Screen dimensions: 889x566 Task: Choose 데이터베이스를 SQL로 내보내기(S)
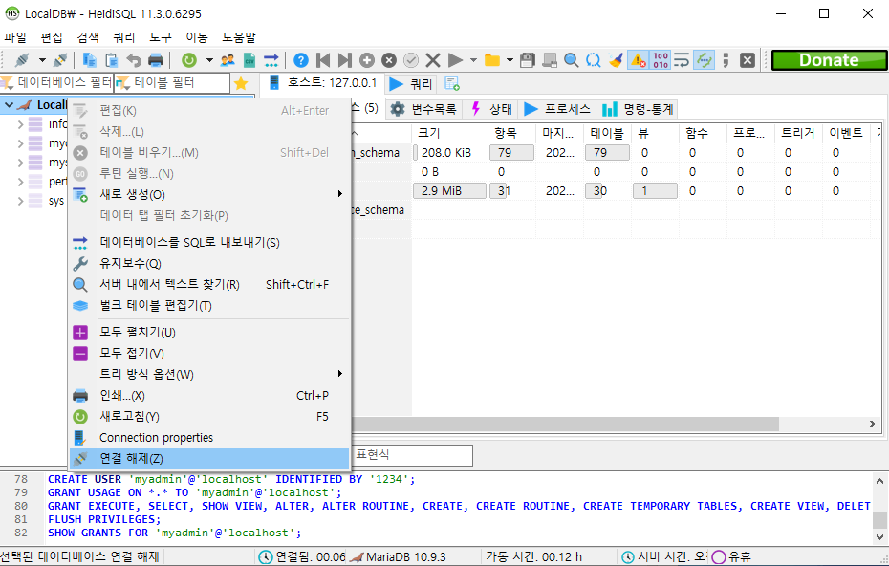point(209,242)
